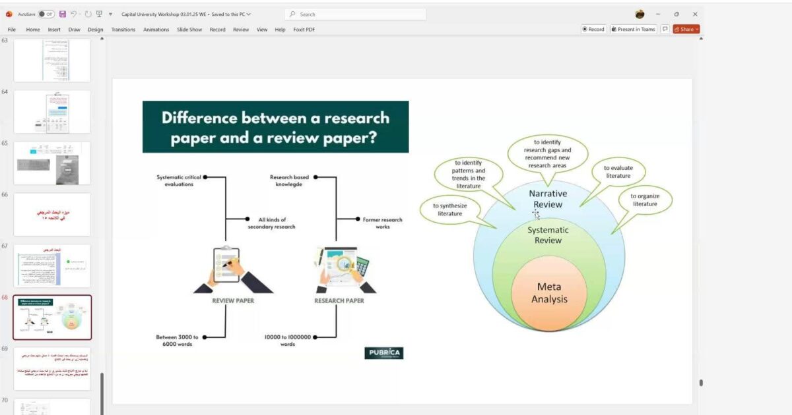The image size is (792, 415).
Task: Toggle the AutoSave switch
Action: 46,14
